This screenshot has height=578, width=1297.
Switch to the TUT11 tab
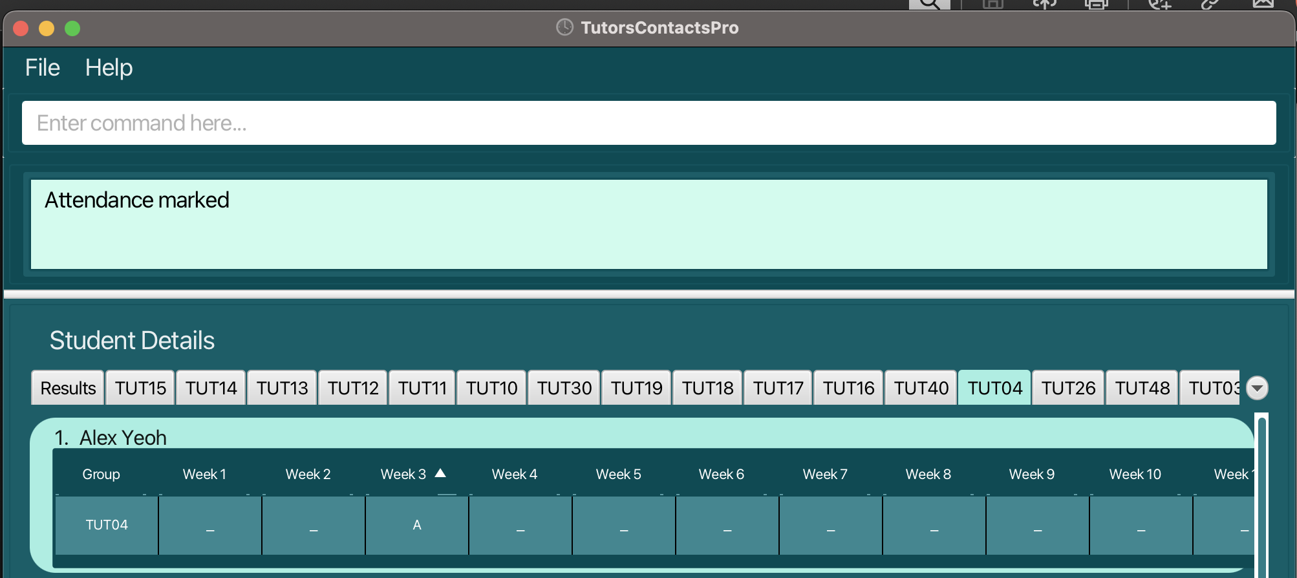click(422, 388)
